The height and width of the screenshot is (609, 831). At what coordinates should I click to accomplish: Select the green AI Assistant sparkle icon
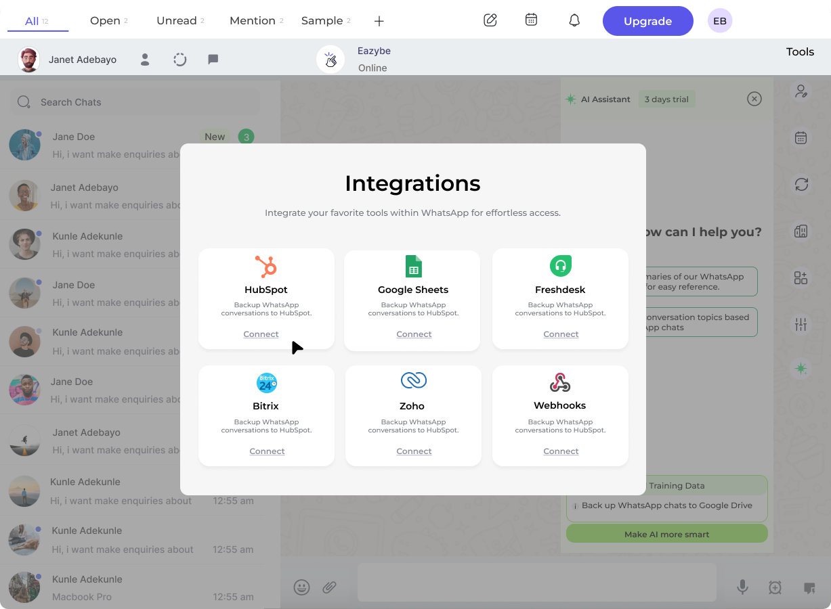801,369
